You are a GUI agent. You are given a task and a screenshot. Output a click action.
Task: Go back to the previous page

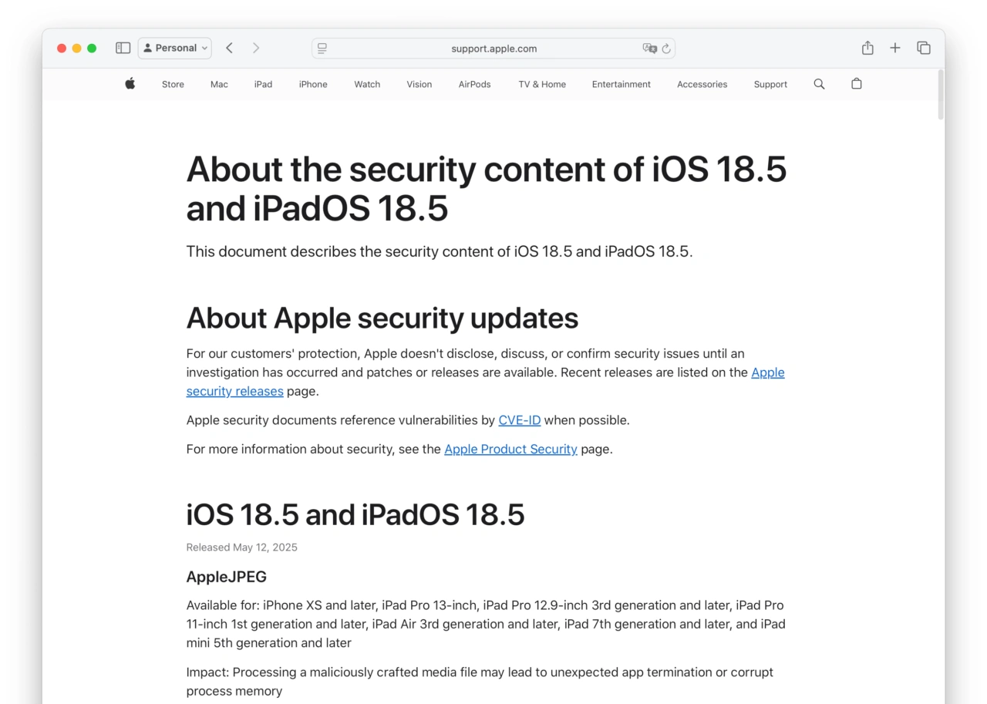tap(229, 48)
